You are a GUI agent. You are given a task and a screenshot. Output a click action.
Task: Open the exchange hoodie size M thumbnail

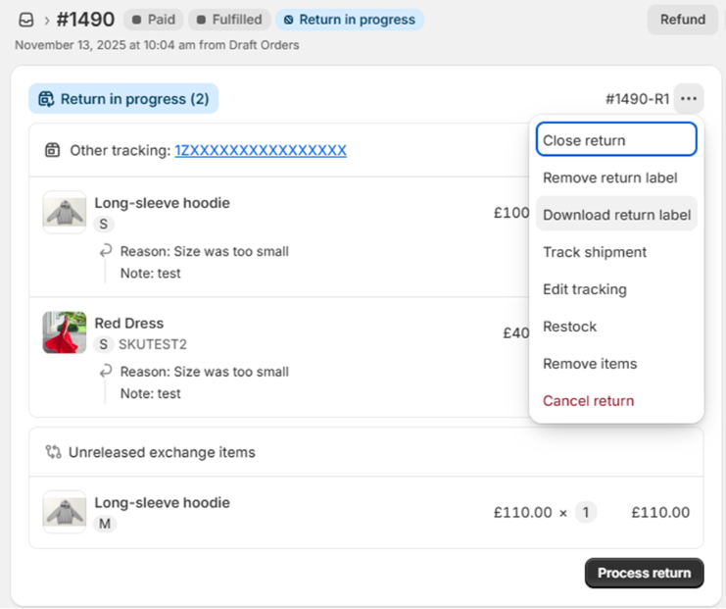point(65,512)
